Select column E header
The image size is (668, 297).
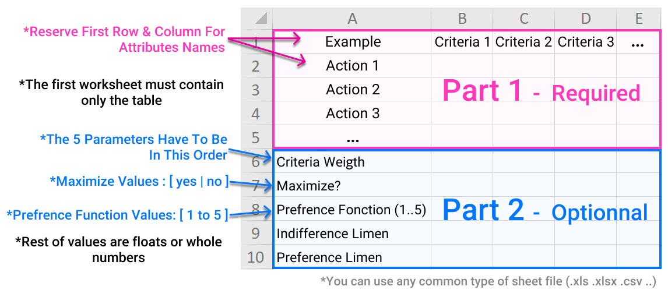click(x=639, y=19)
